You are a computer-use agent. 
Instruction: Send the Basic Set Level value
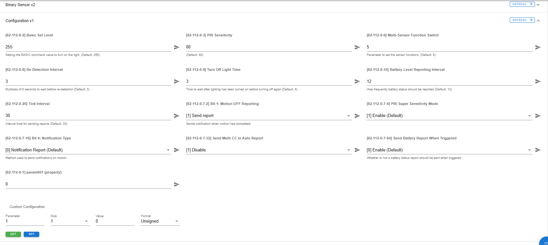[177, 47]
